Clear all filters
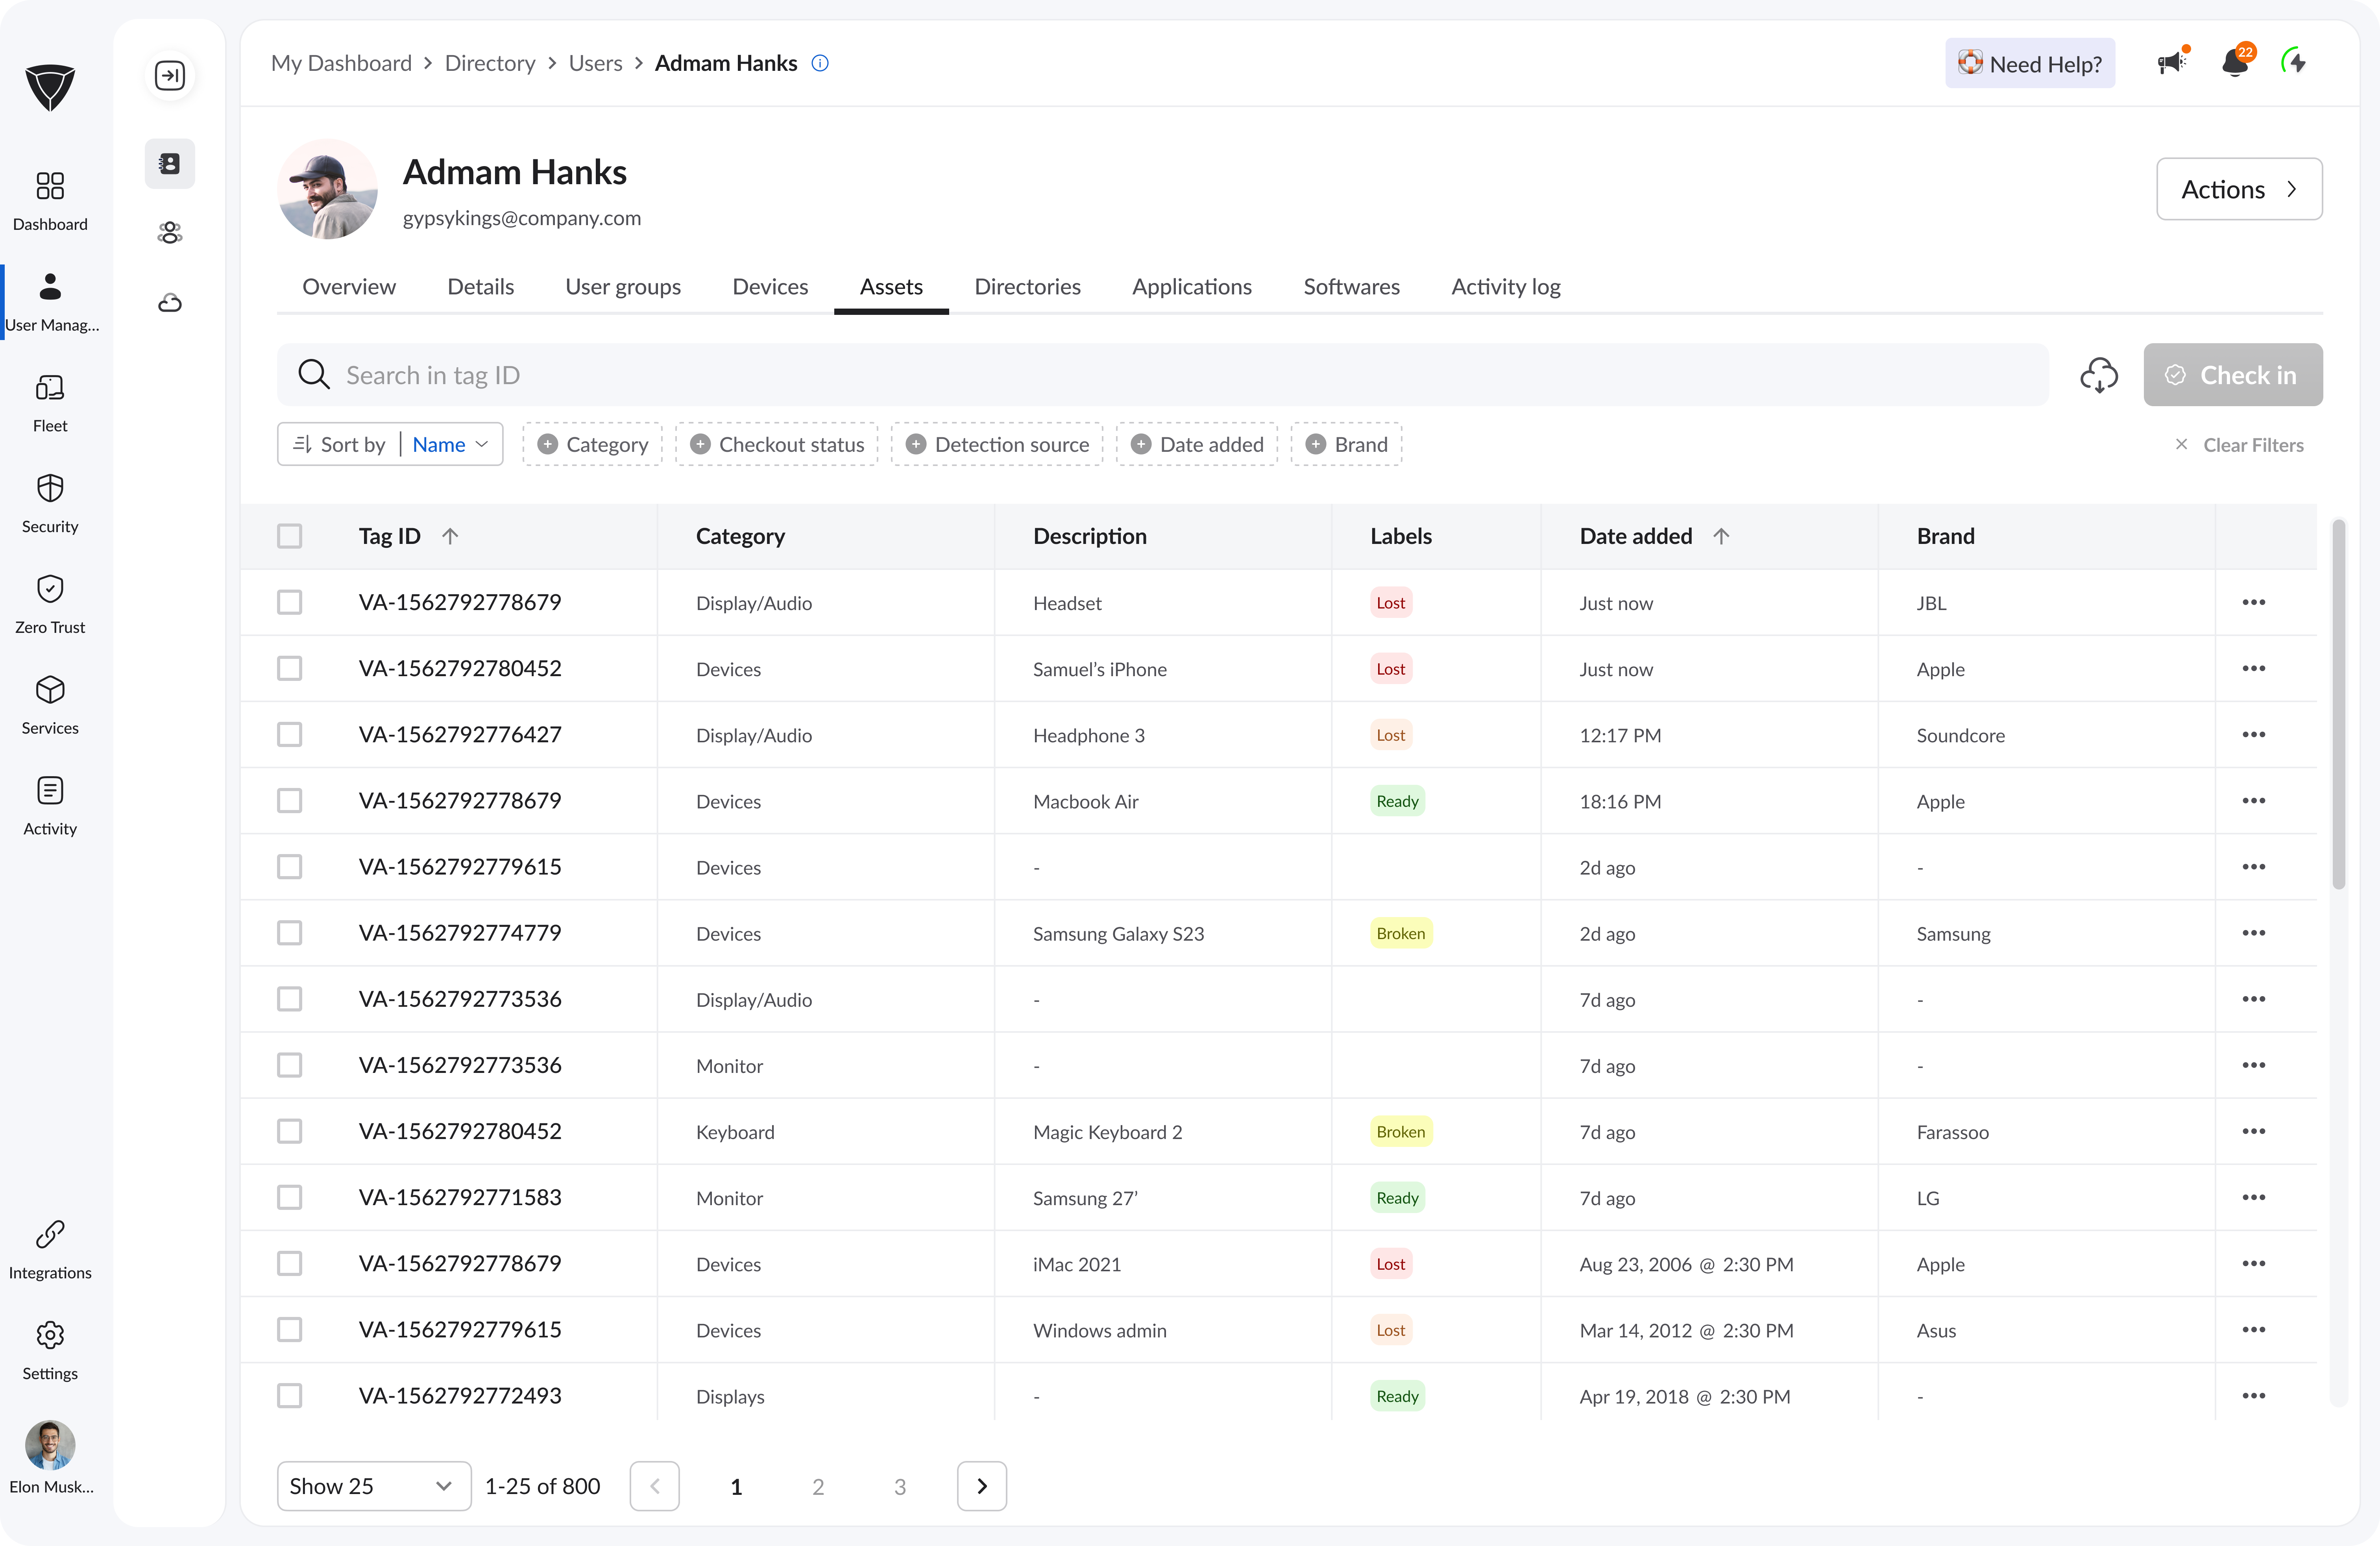Viewport: 2380px width, 1546px height. pyautogui.click(x=2240, y=445)
